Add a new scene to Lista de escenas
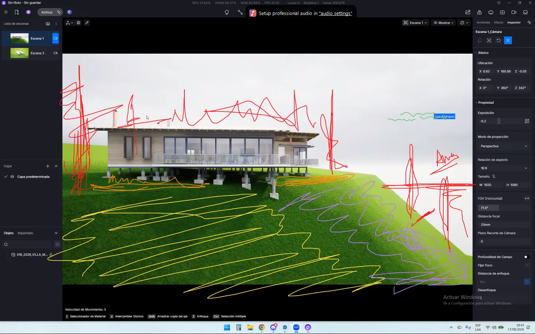Image resolution: width=535 pixels, height=334 pixels. click(x=47, y=24)
